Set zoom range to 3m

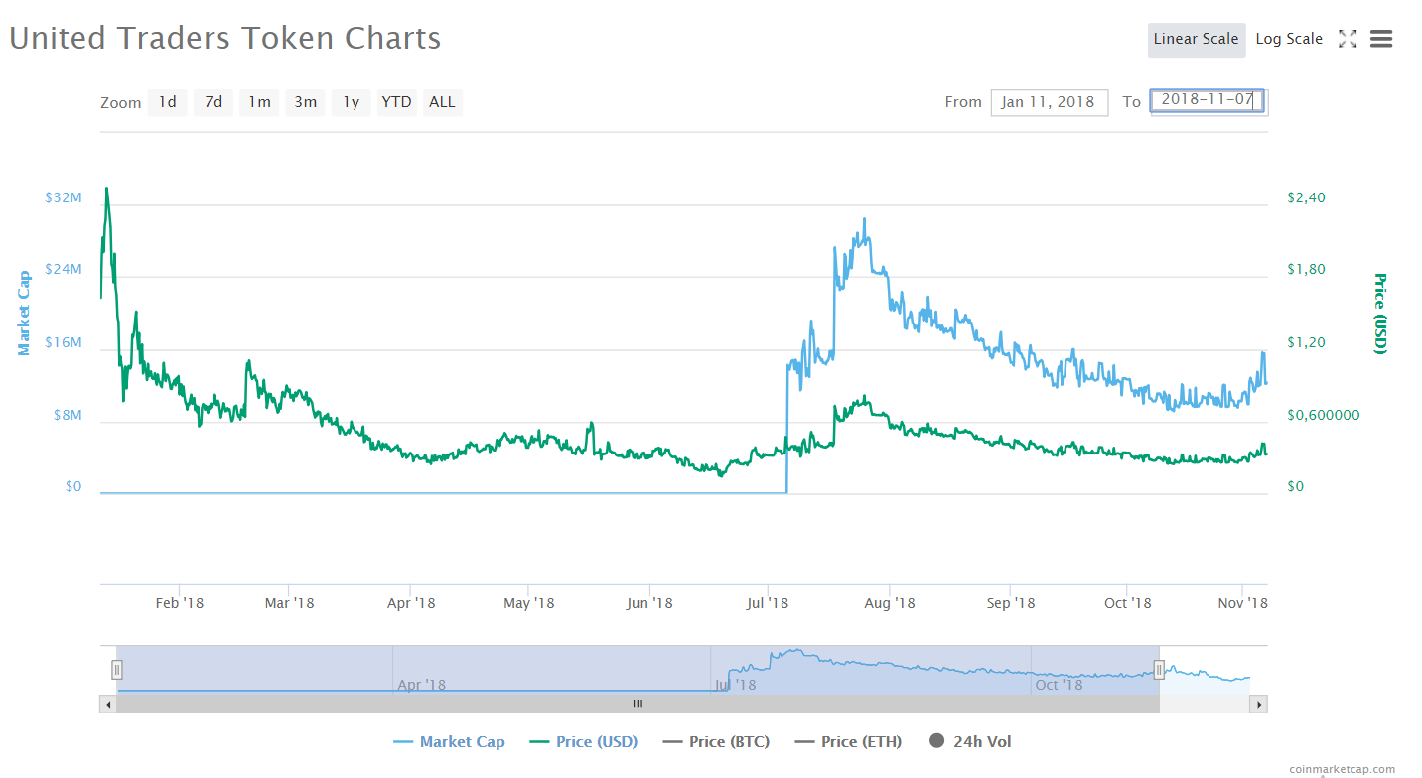(305, 102)
